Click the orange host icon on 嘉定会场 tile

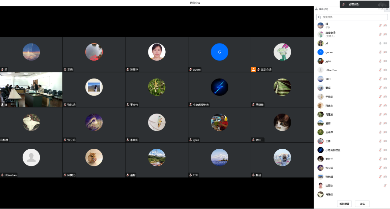click(253, 70)
